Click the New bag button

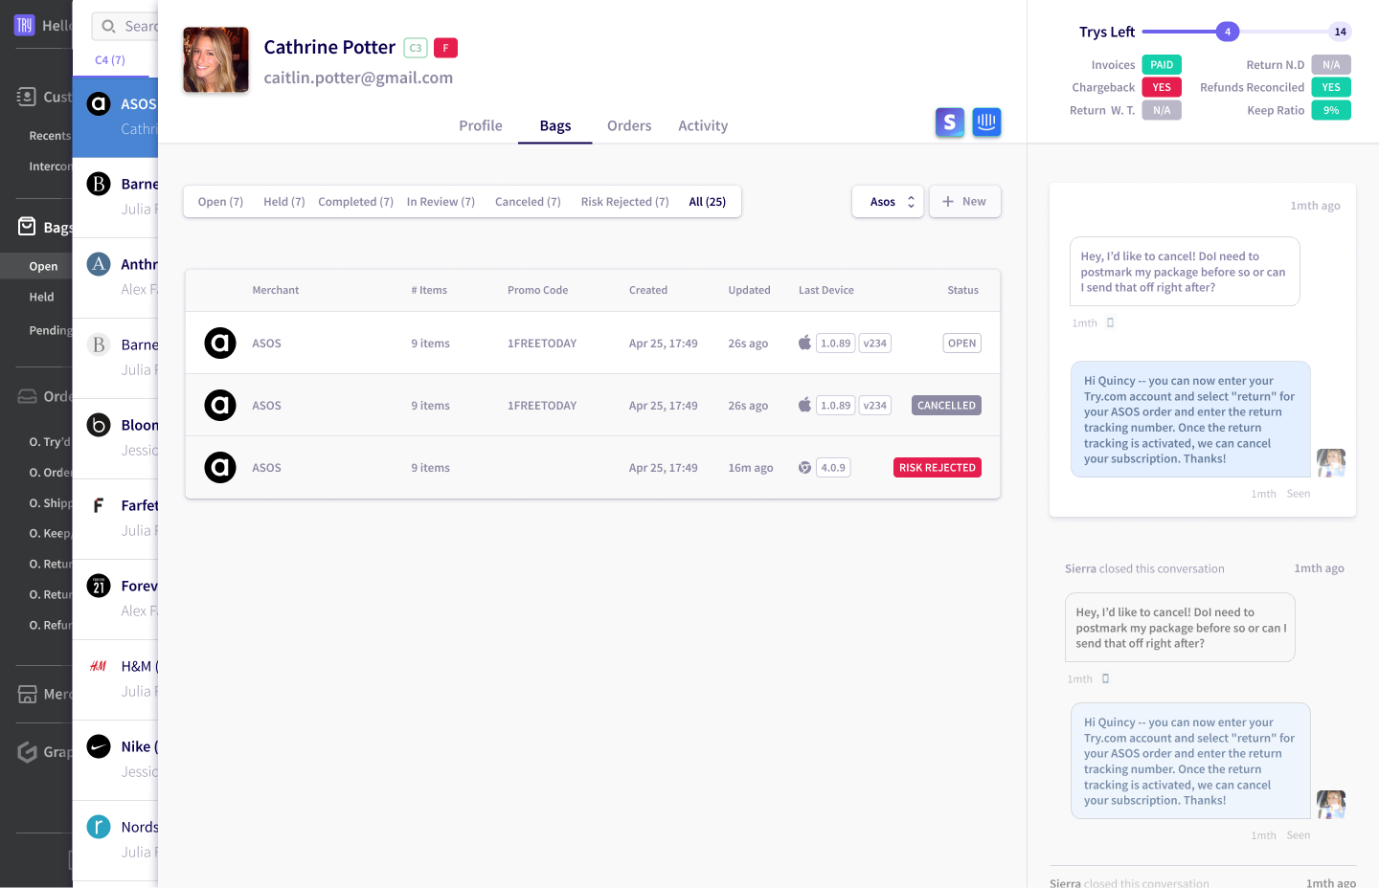coord(965,202)
